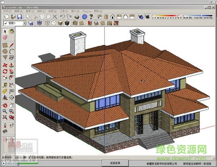
Task: Select the Circle tool
Action: pos(5,51)
